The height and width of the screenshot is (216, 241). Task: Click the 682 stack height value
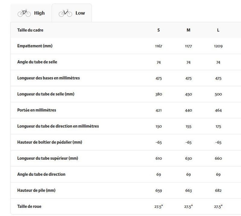click(x=218, y=191)
